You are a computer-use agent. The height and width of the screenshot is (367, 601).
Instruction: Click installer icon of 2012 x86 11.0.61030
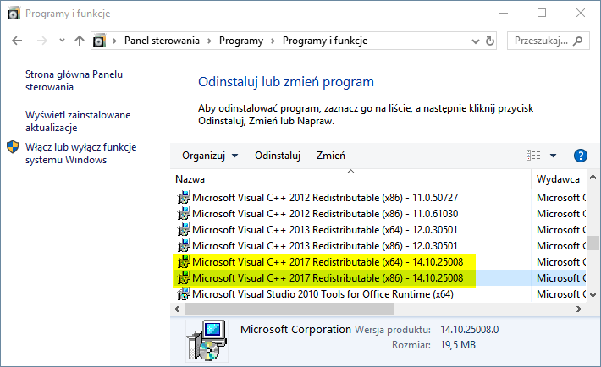coord(184,213)
